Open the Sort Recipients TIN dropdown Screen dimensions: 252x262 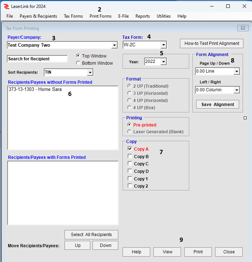(x=90, y=73)
